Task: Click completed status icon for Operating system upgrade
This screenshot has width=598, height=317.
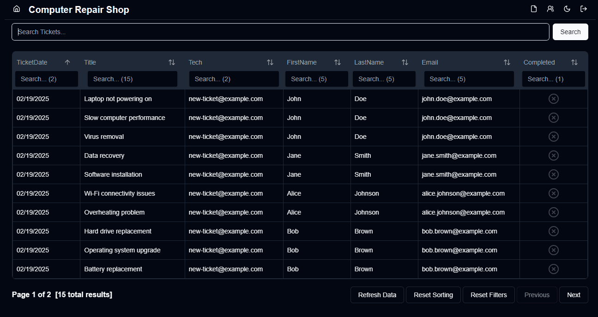Action: [554, 250]
